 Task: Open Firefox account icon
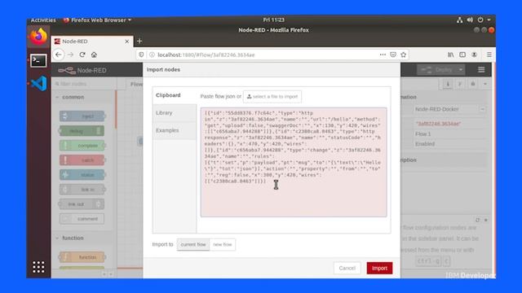475,55
